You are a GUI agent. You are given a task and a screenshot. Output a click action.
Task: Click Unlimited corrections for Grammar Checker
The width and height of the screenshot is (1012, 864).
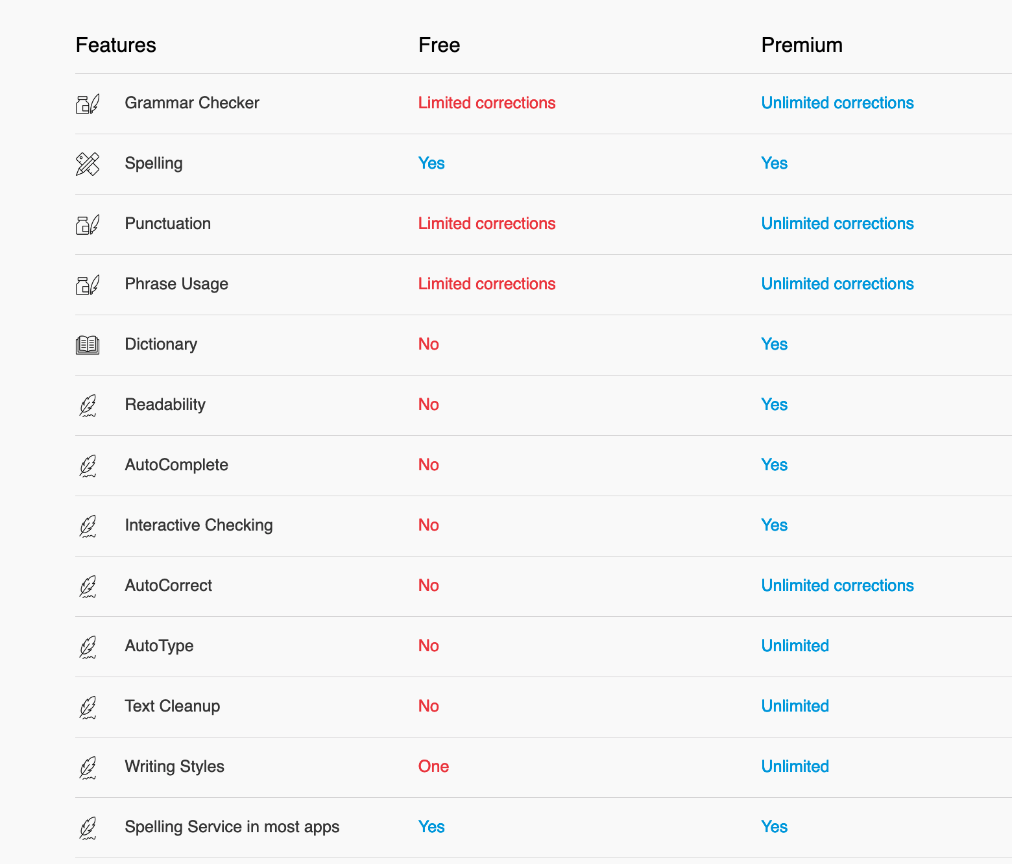coord(837,103)
